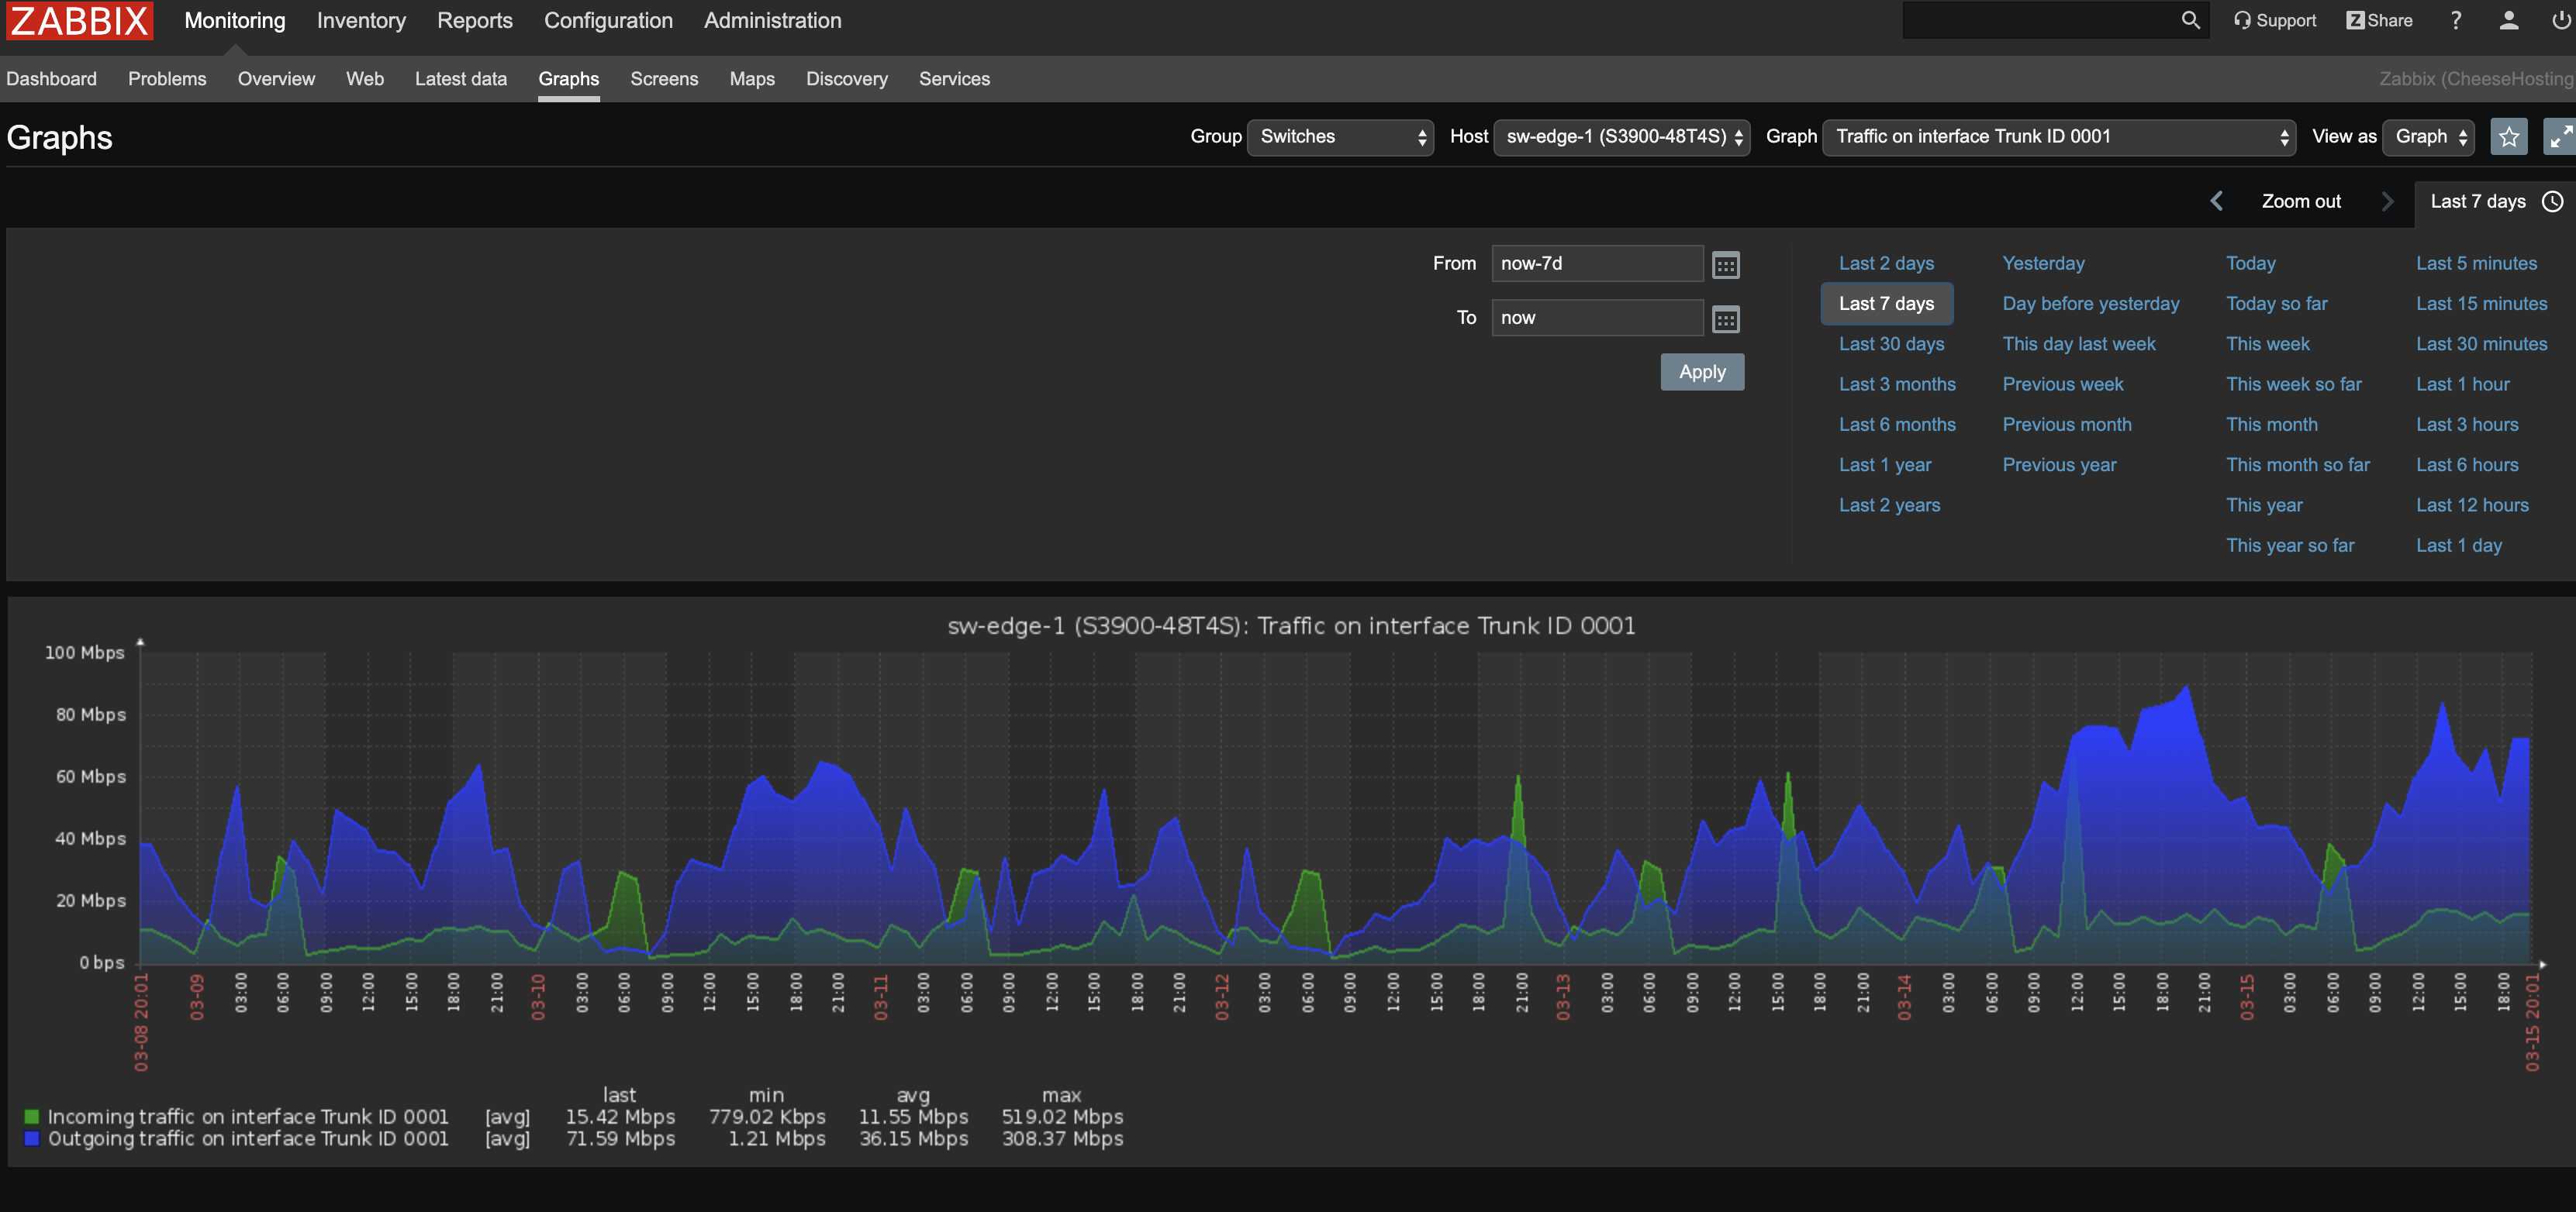Shift time range back with left arrow
Image resolution: width=2576 pixels, height=1212 pixels.
coord(2216,201)
